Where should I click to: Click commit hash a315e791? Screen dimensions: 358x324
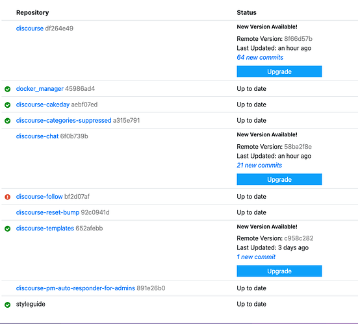tap(126, 120)
